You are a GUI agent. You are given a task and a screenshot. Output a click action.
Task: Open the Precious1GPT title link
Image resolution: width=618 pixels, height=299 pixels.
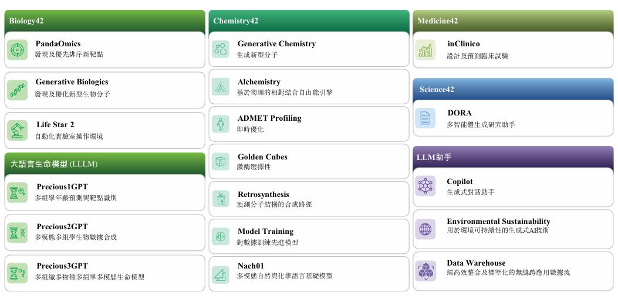click(x=62, y=187)
